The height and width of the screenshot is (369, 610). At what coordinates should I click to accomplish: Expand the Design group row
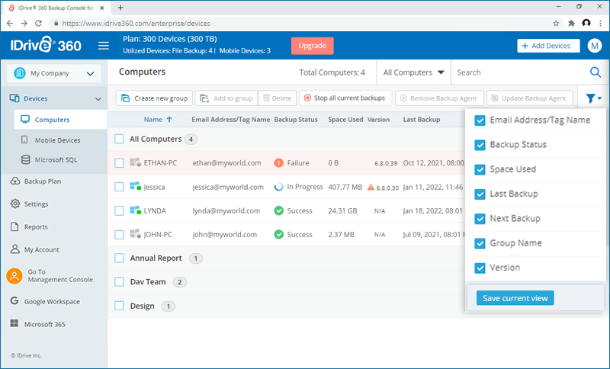pos(143,306)
